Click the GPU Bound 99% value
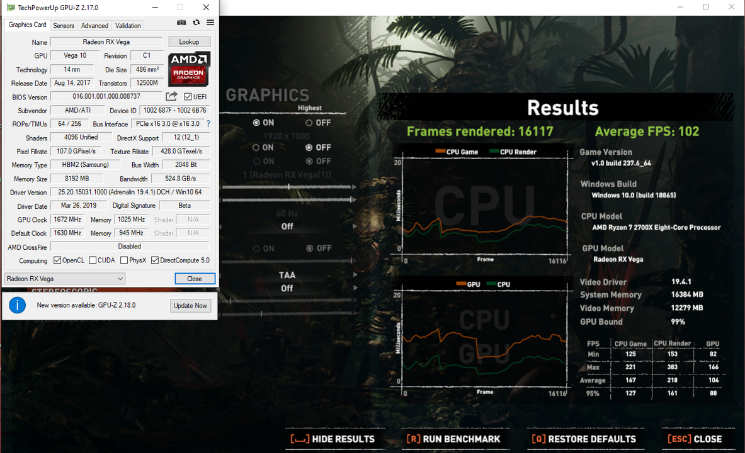 click(x=678, y=322)
